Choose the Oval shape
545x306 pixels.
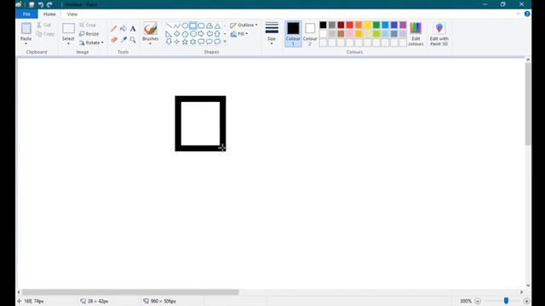[x=185, y=25]
